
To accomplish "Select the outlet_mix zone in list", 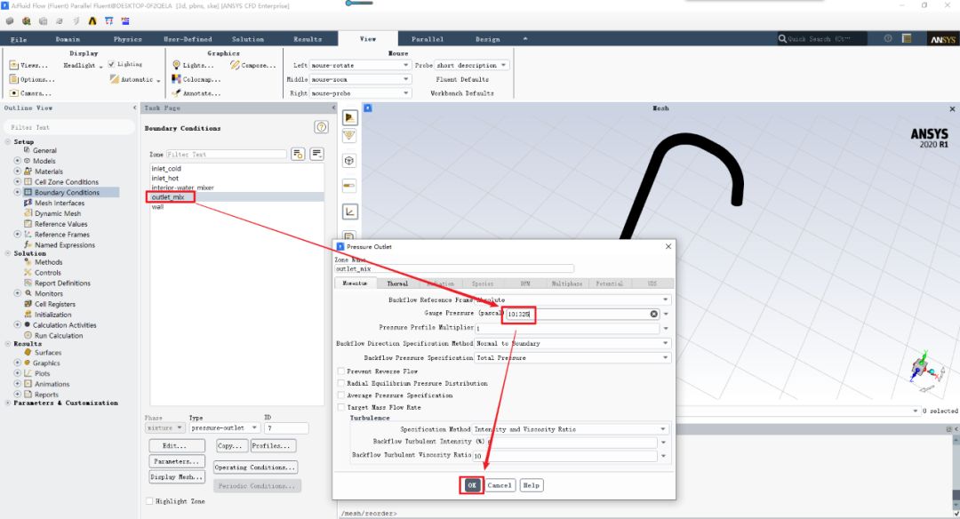I will (237, 197).
